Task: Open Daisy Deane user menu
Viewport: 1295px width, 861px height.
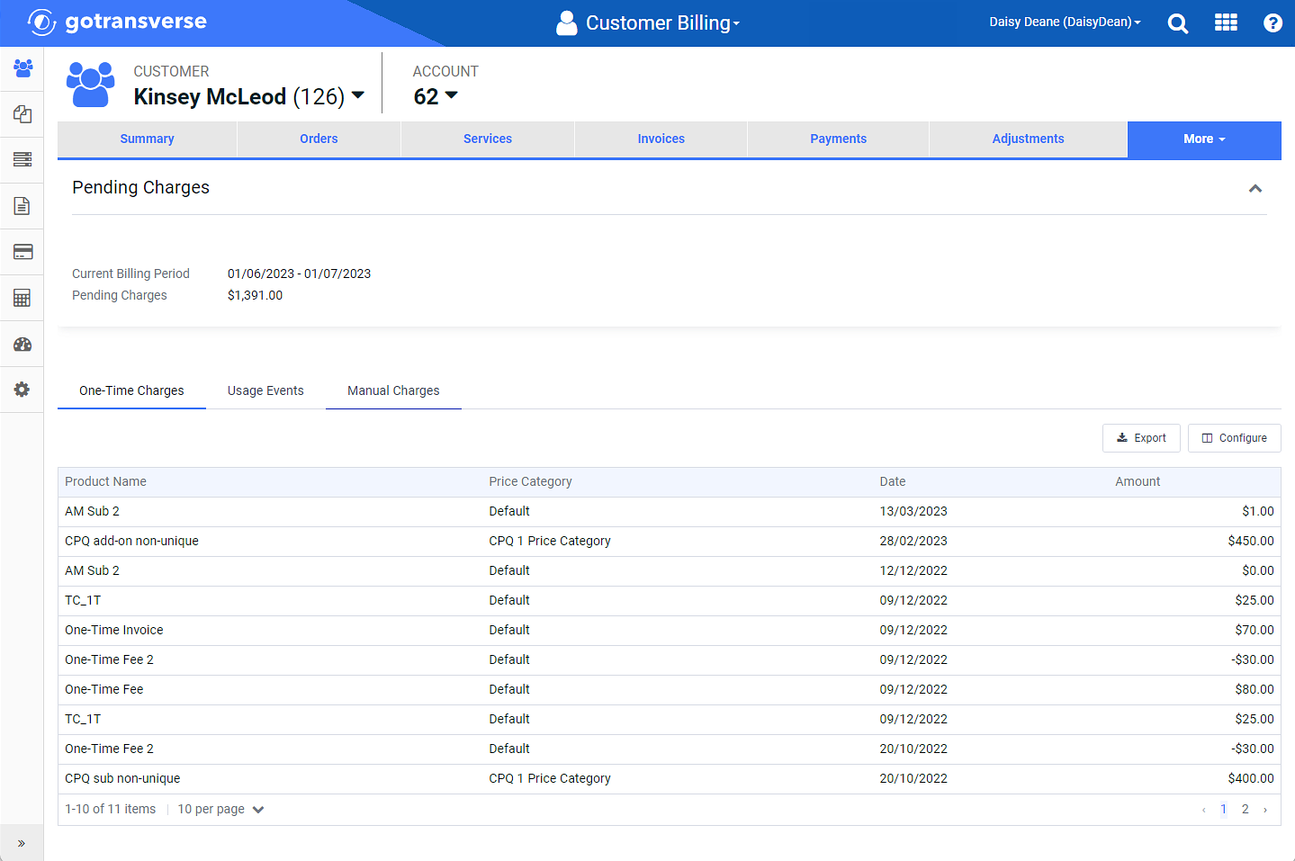Action: 1065,22
